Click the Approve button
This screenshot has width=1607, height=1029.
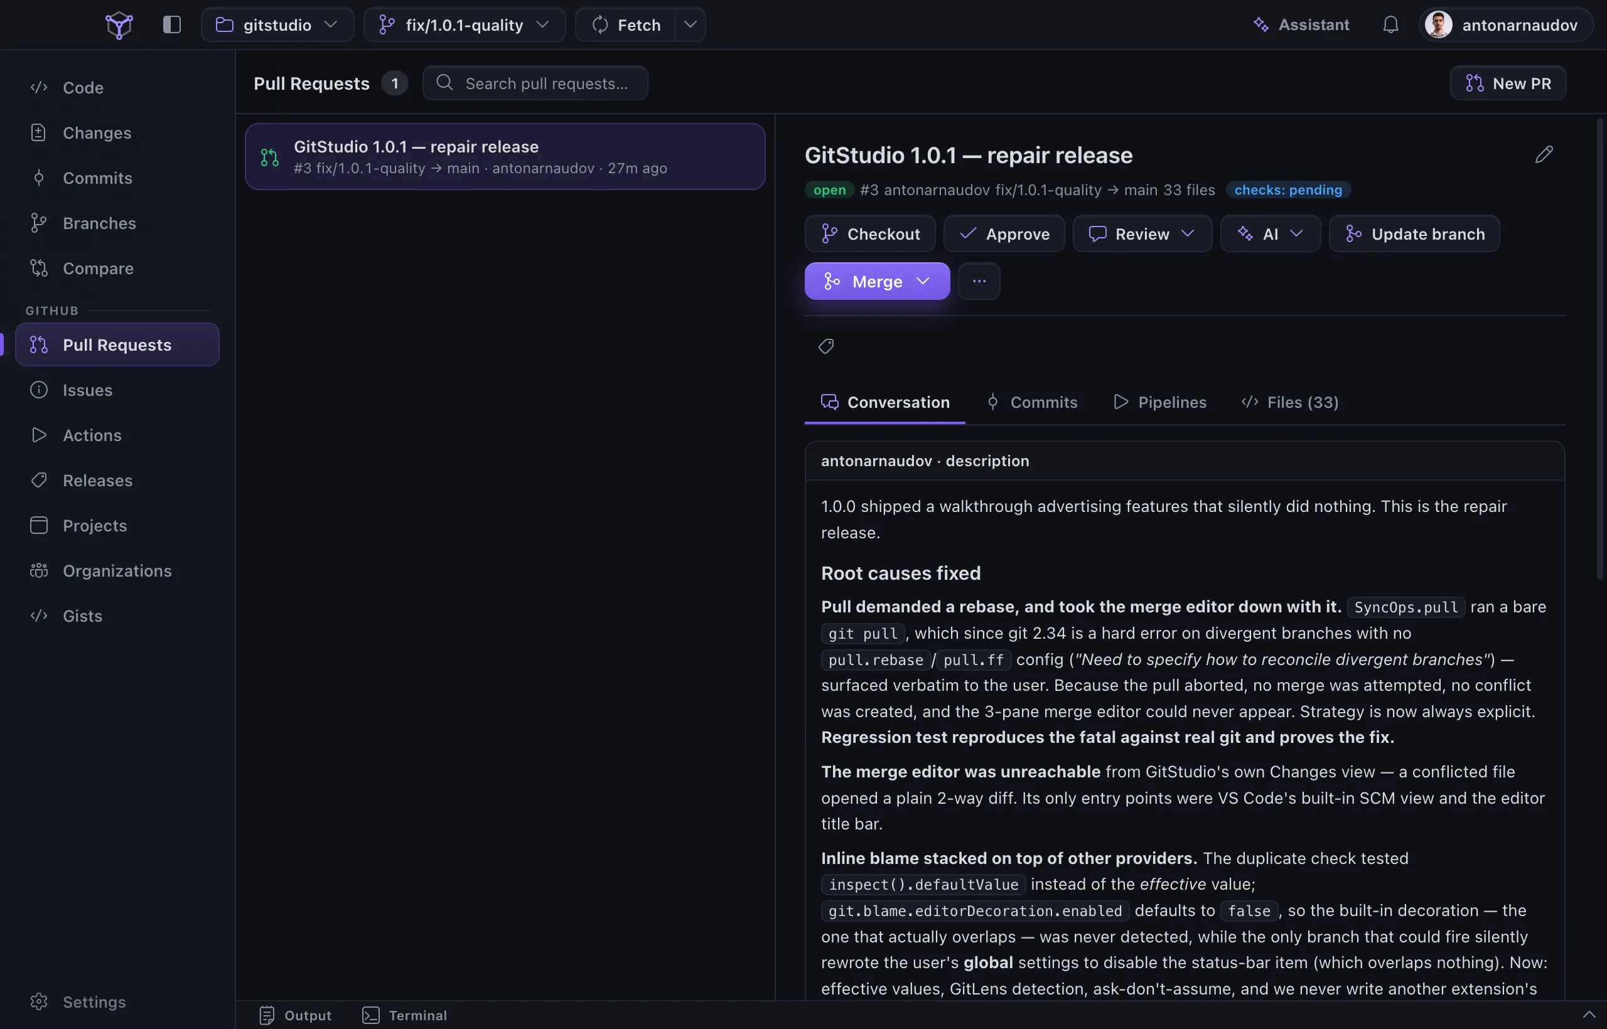(1005, 234)
